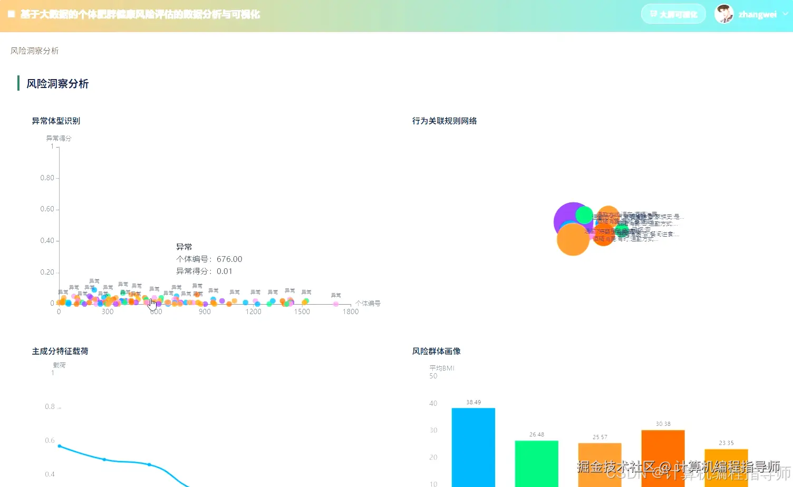
Task: Click the 0.80 tick on the 异常得分 axis
Action: [x=47, y=178]
